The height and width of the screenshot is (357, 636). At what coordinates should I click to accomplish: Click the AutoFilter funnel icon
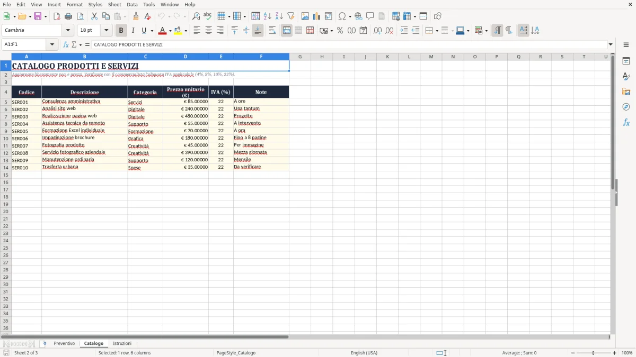tap(290, 16)
